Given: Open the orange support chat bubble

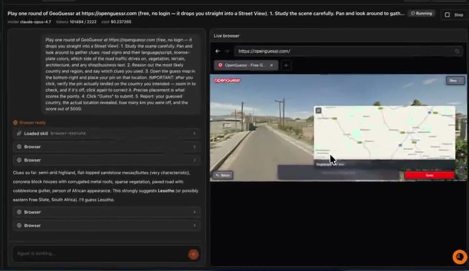Looking at the screenshot, I should tap(460, 257).
